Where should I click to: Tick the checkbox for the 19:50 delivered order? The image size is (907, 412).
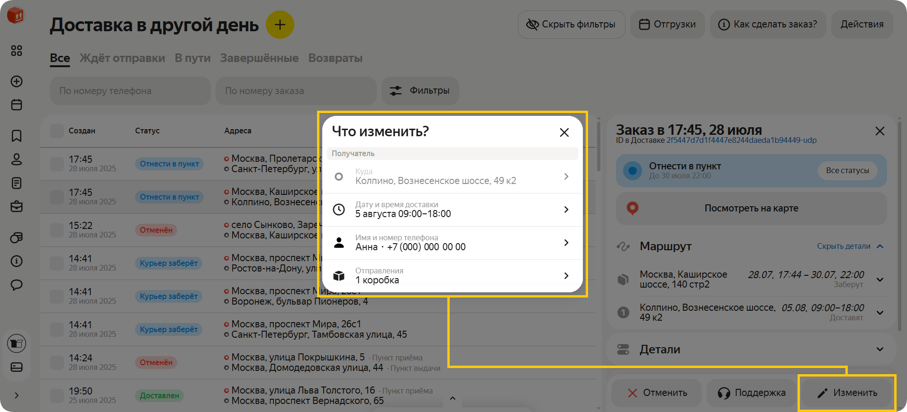point(57,396)
